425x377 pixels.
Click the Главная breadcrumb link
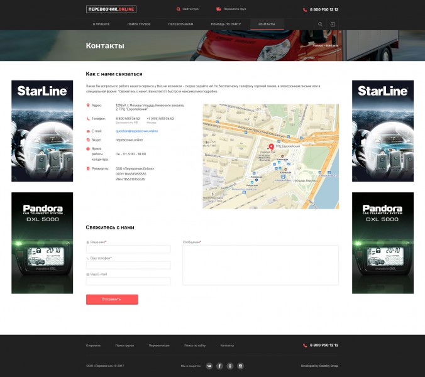[x=318, y=45]
